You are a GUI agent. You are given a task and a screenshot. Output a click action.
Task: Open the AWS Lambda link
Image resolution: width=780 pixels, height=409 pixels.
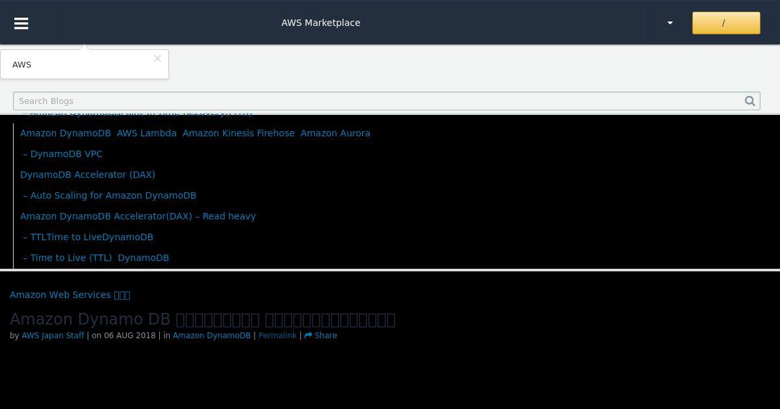[147, 133]
